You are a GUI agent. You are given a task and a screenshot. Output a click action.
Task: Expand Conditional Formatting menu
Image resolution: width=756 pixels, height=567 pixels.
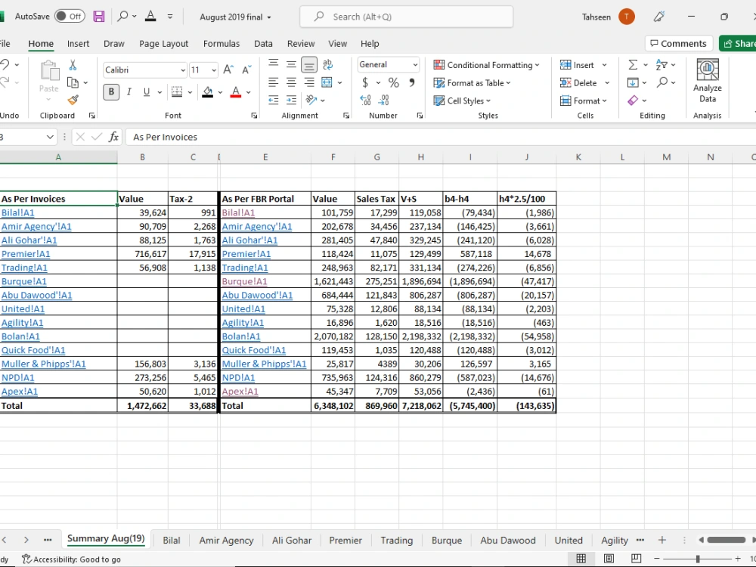[486, 65]
